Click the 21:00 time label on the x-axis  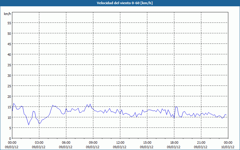[x=201, y=143]
